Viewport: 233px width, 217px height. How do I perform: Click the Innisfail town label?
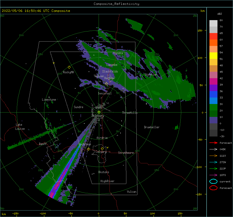tap(105, 93)
